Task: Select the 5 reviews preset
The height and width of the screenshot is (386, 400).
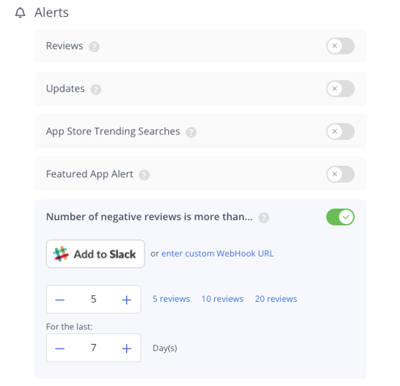Action: click(x=171, y=299)
